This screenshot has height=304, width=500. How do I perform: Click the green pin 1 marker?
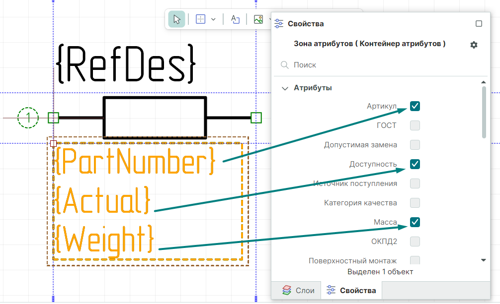(x=28, y=118)
